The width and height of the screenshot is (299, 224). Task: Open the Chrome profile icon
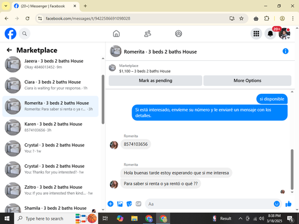282,19
